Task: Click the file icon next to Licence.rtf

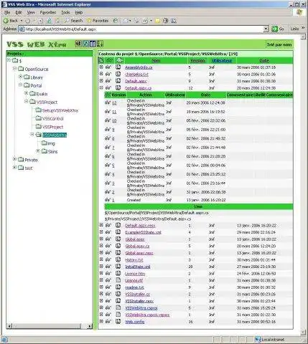Action: pos(118,280)
